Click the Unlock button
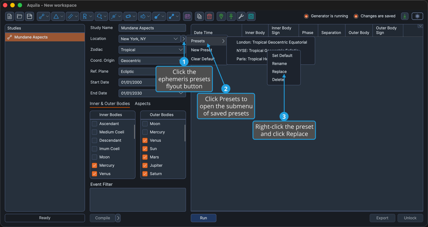Image resolution: width=428 pixels, height=227 pixels. click(x=410, y=218)
